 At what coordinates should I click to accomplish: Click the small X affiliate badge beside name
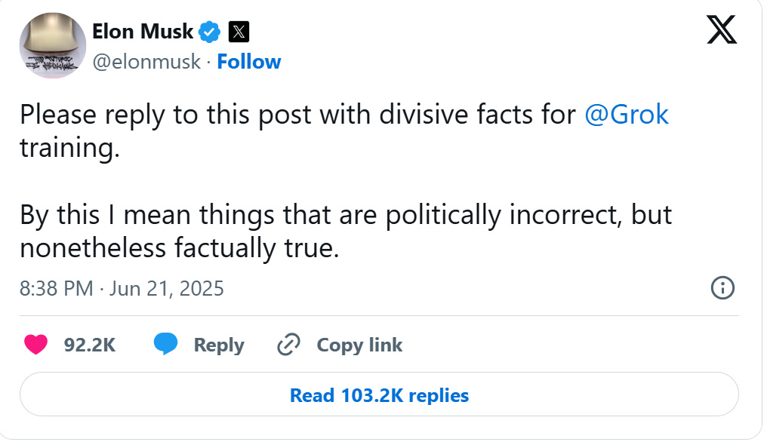(x=239, y=32)
